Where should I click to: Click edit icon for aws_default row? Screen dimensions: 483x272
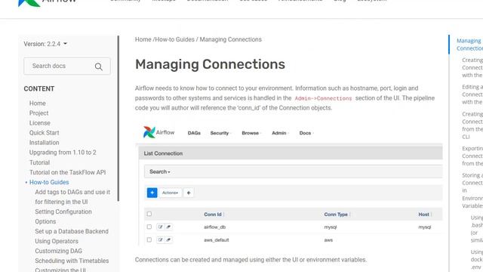[161, 240]
